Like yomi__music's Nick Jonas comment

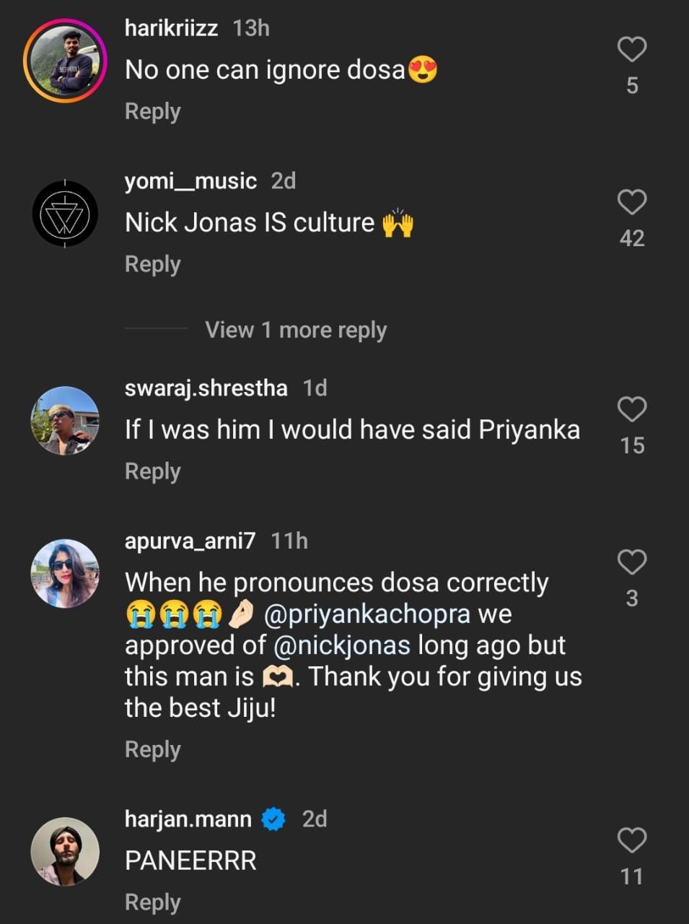click(x=632, y=202)
